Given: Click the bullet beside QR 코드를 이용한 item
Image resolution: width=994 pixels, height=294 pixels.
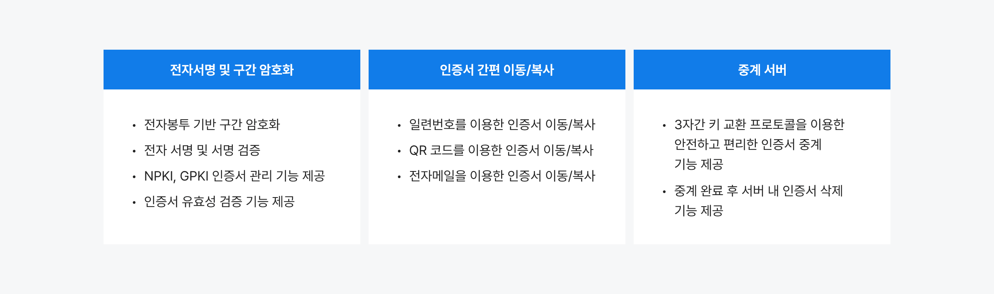Looking at the screenshot, I should 399,151.
